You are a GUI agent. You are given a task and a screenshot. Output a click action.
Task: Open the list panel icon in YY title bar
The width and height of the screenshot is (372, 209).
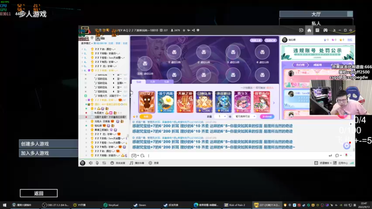click(x=317, y=30)
